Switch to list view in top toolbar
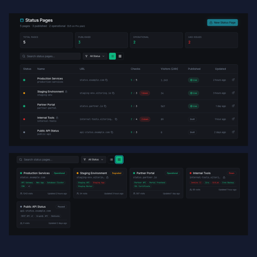Image resolution: width=257 pixels, height=257 pixels. (x=112, y=56)
